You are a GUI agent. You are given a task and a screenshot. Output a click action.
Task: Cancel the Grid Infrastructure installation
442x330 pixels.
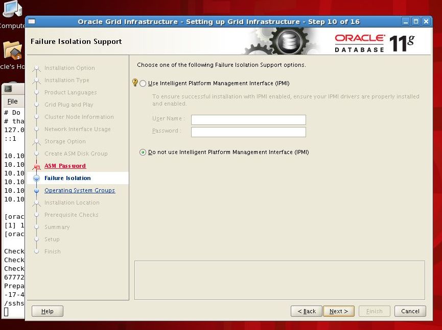click(410, 311)
